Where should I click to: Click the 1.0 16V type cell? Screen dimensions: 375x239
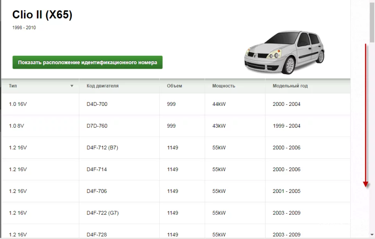pos(18,104)
